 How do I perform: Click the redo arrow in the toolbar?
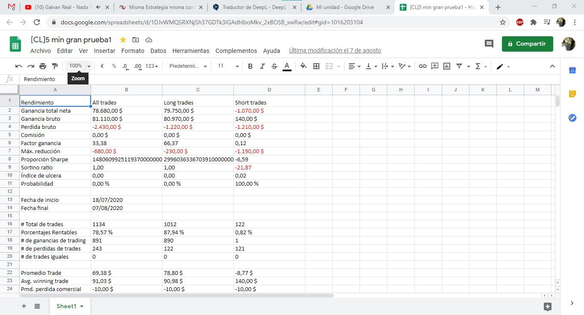coord(31,66)
